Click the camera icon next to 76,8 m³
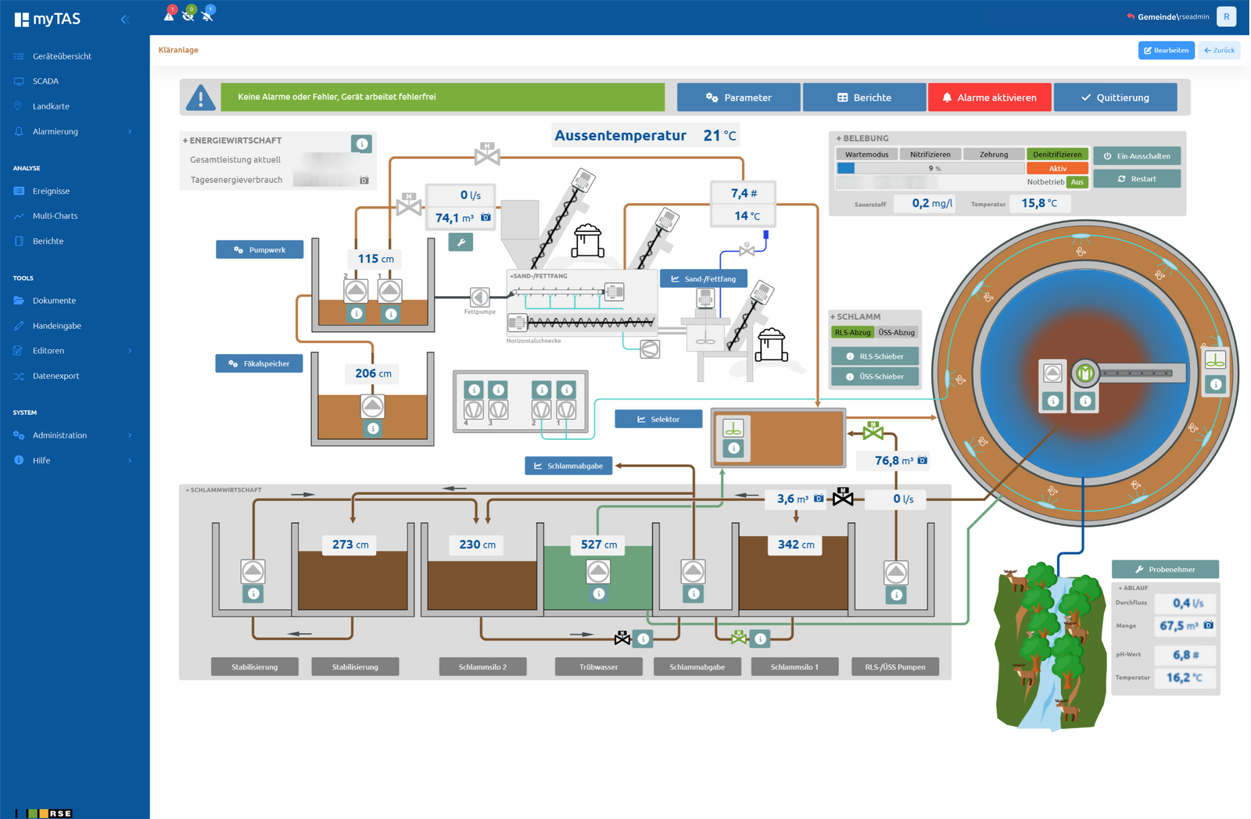 [x=923, y=460]
